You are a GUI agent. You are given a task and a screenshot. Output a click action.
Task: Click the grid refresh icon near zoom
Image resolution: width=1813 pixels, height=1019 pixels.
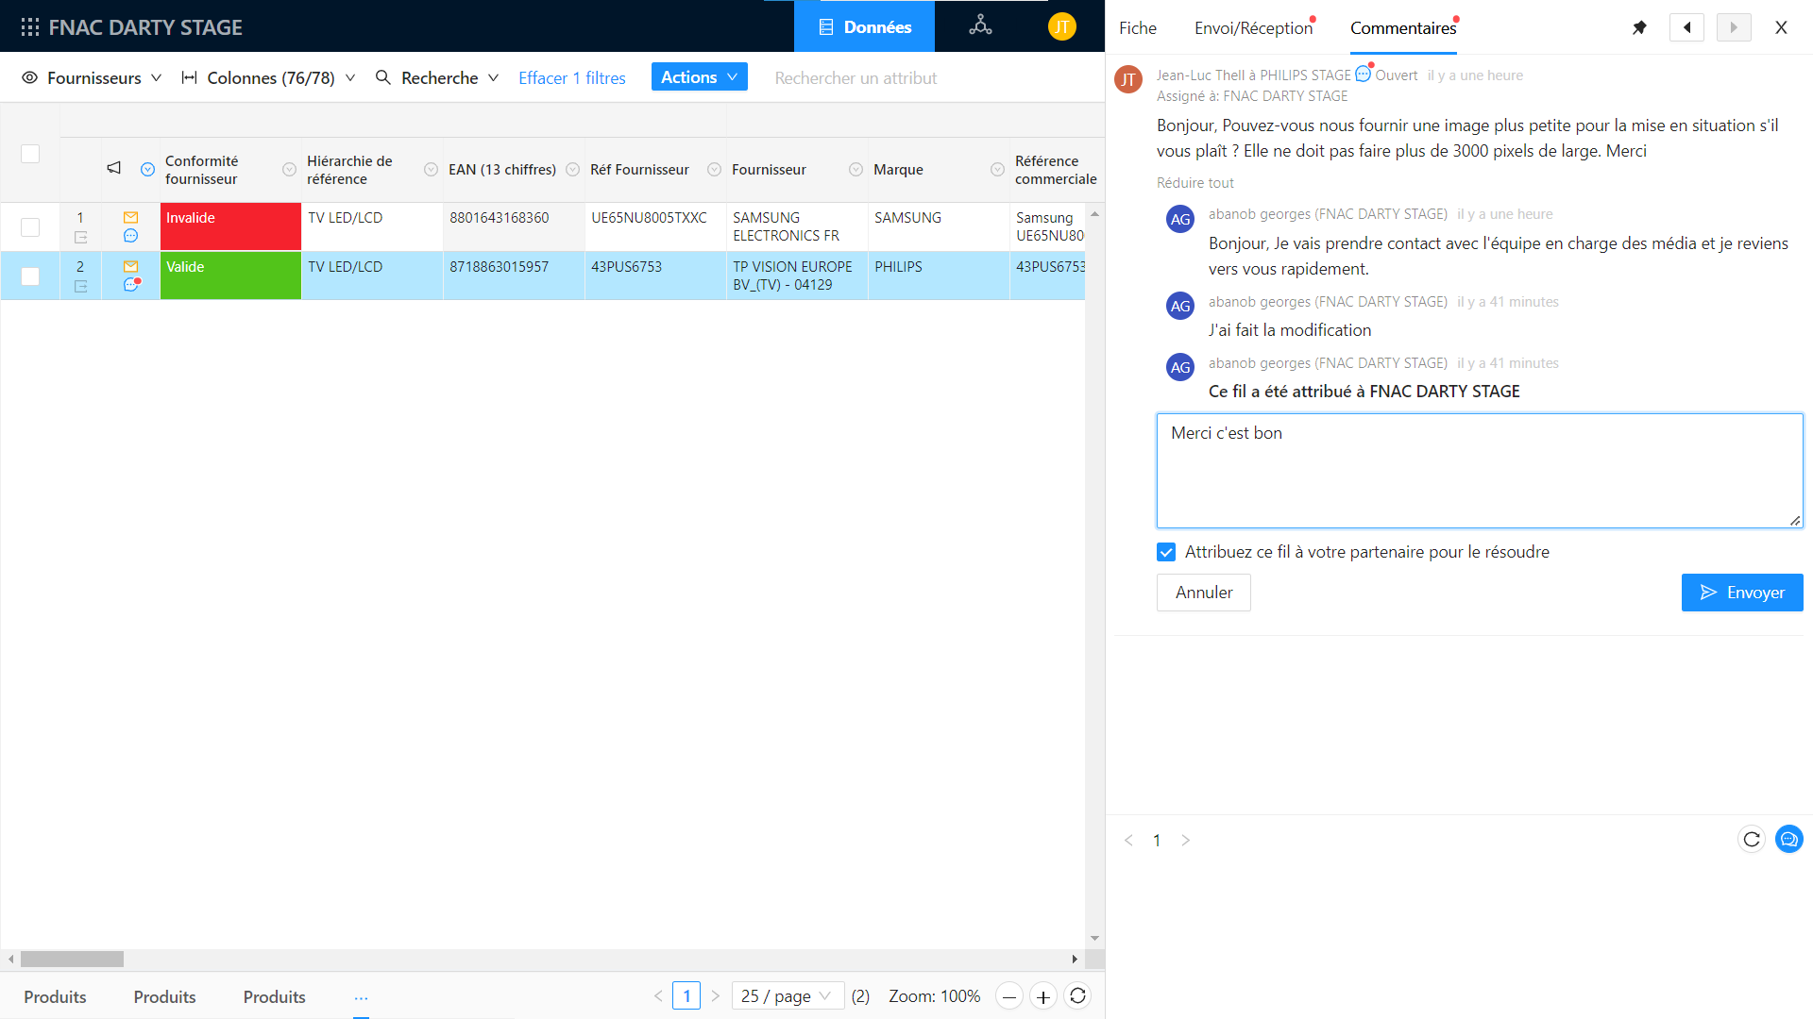1077,995
